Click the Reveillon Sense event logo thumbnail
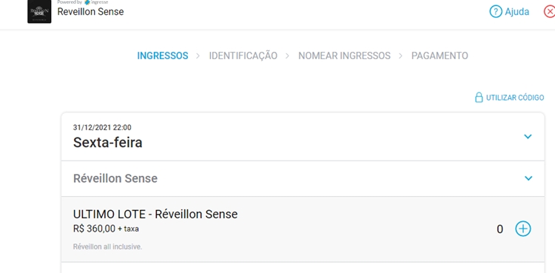 pos(39,12)
